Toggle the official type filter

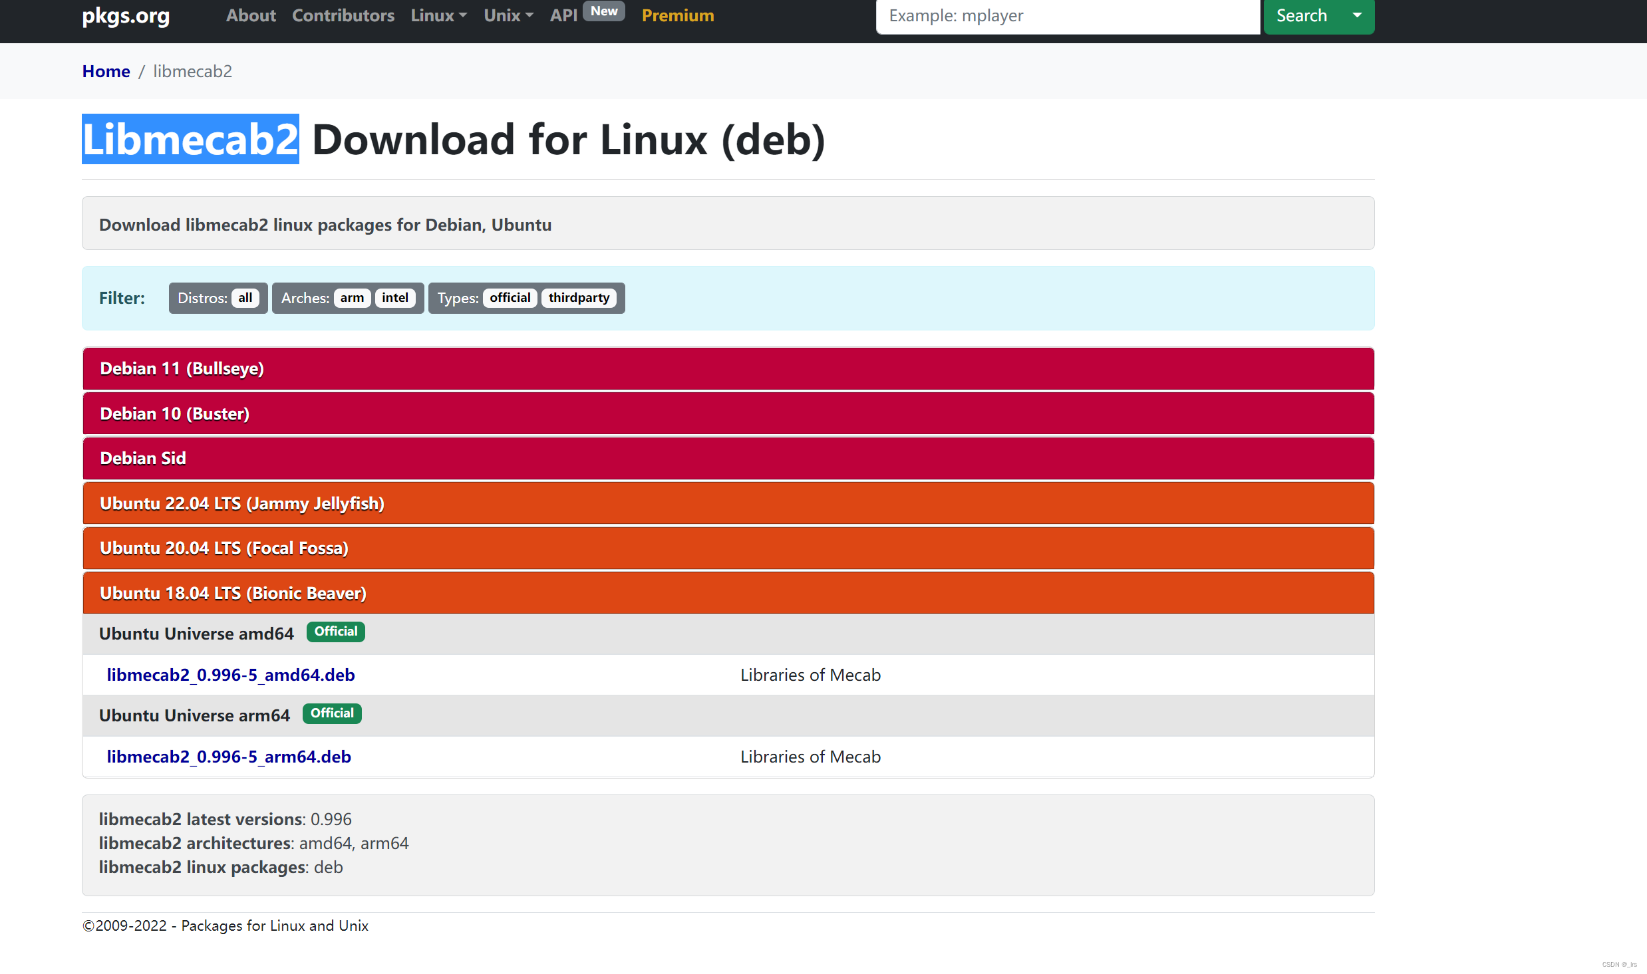(x=510, y=298)
